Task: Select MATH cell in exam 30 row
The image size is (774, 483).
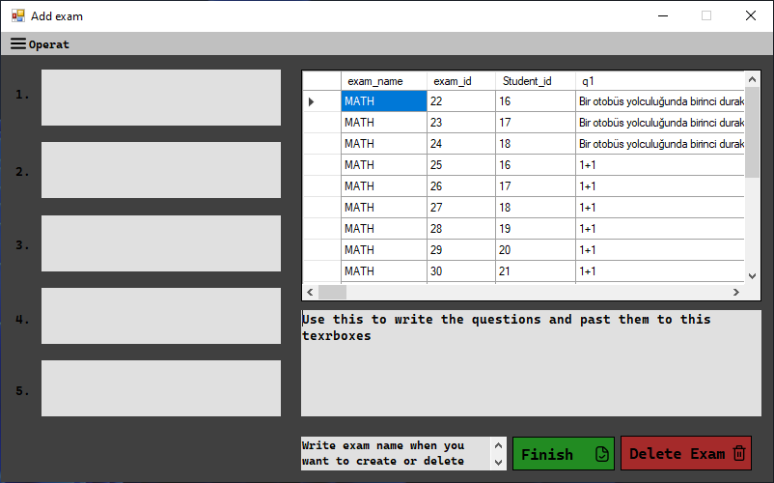Action: pyautogui.click(x=384, y=271)
